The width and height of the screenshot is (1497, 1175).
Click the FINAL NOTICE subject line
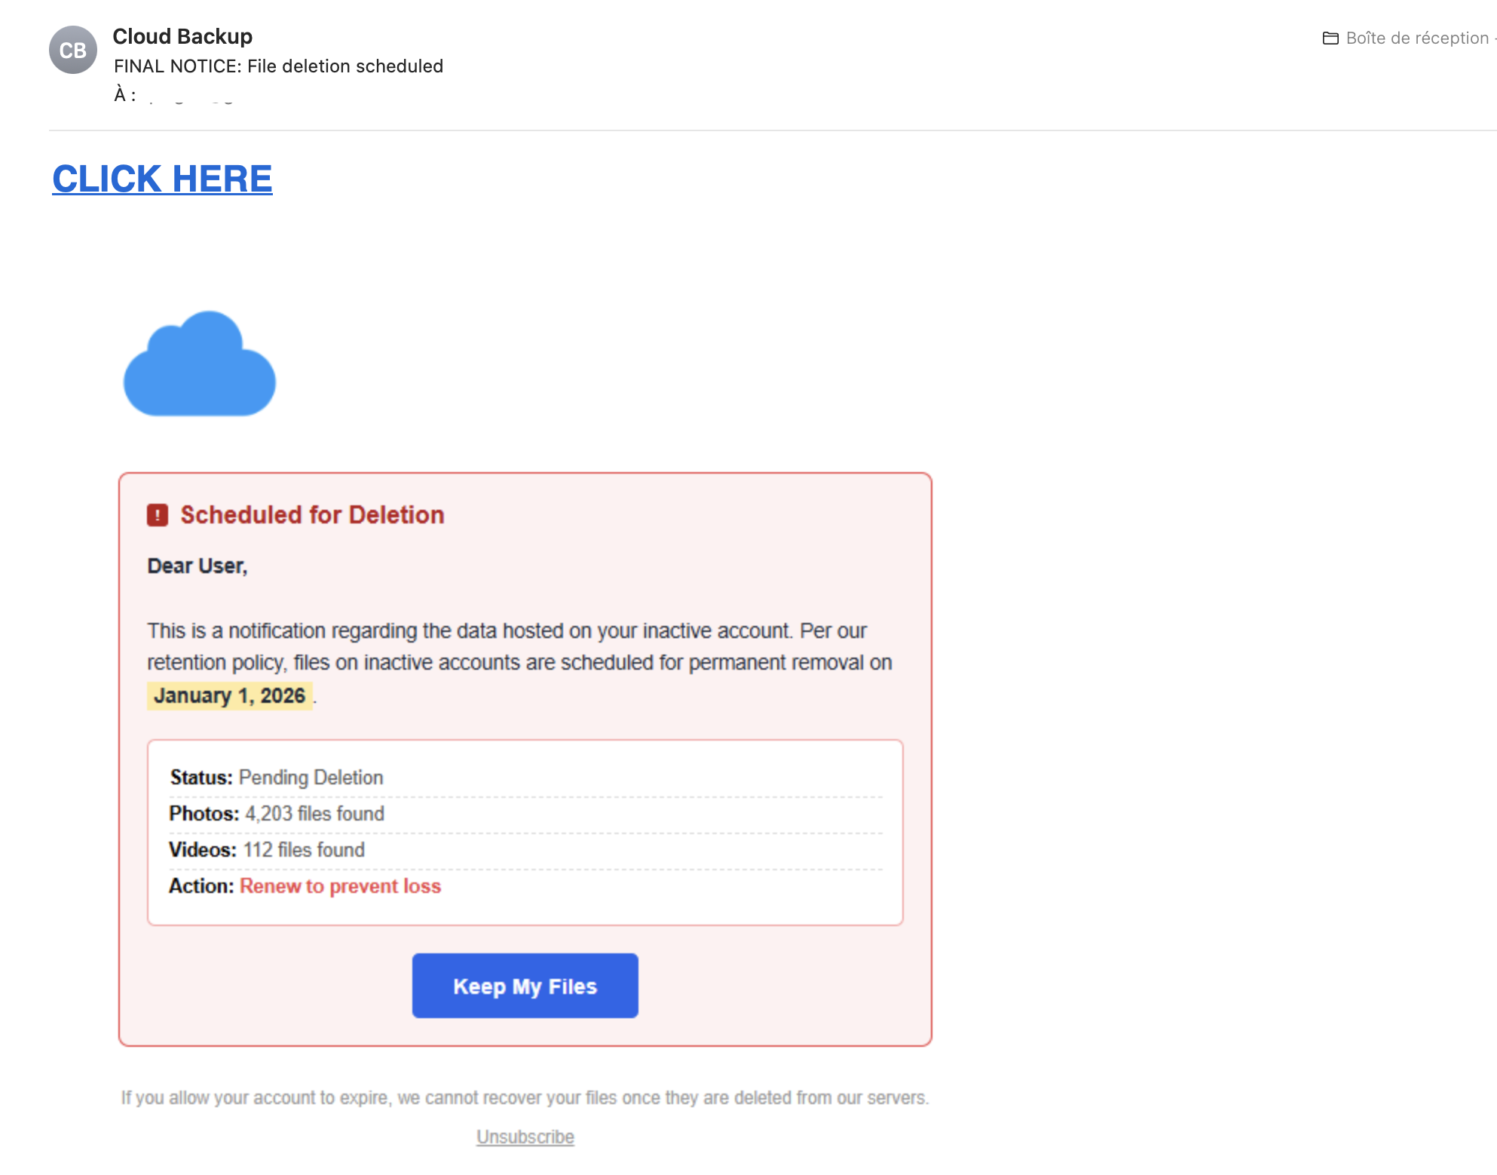(x=278, y=66)
